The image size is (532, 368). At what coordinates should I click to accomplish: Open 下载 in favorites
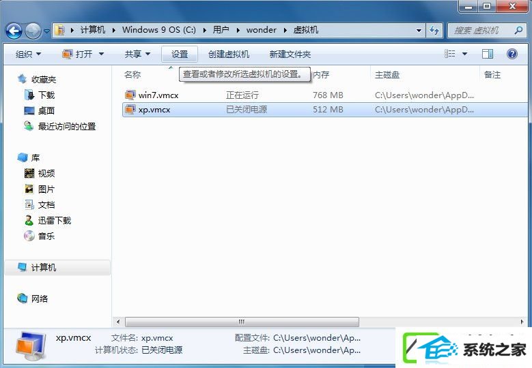46,95
